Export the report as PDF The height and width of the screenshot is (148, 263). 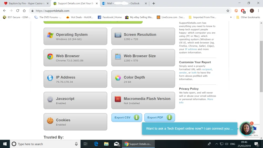[160, 117]
